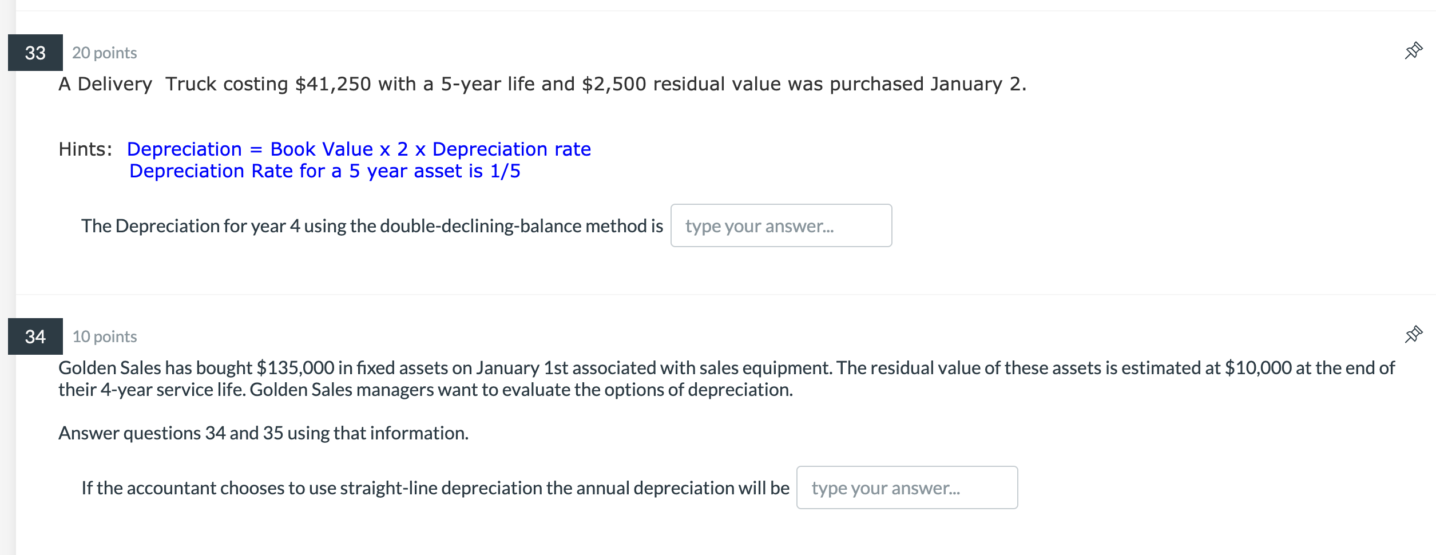
Task: Click the "$10,000" residual value estimate
Action: point(1258,368)
